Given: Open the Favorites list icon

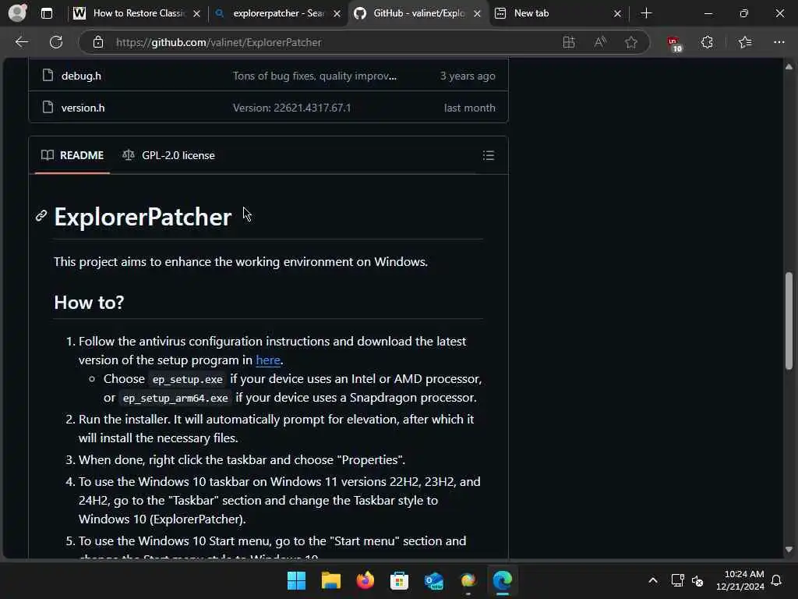Looking at the screenshot, I should (x=744, y=42).
